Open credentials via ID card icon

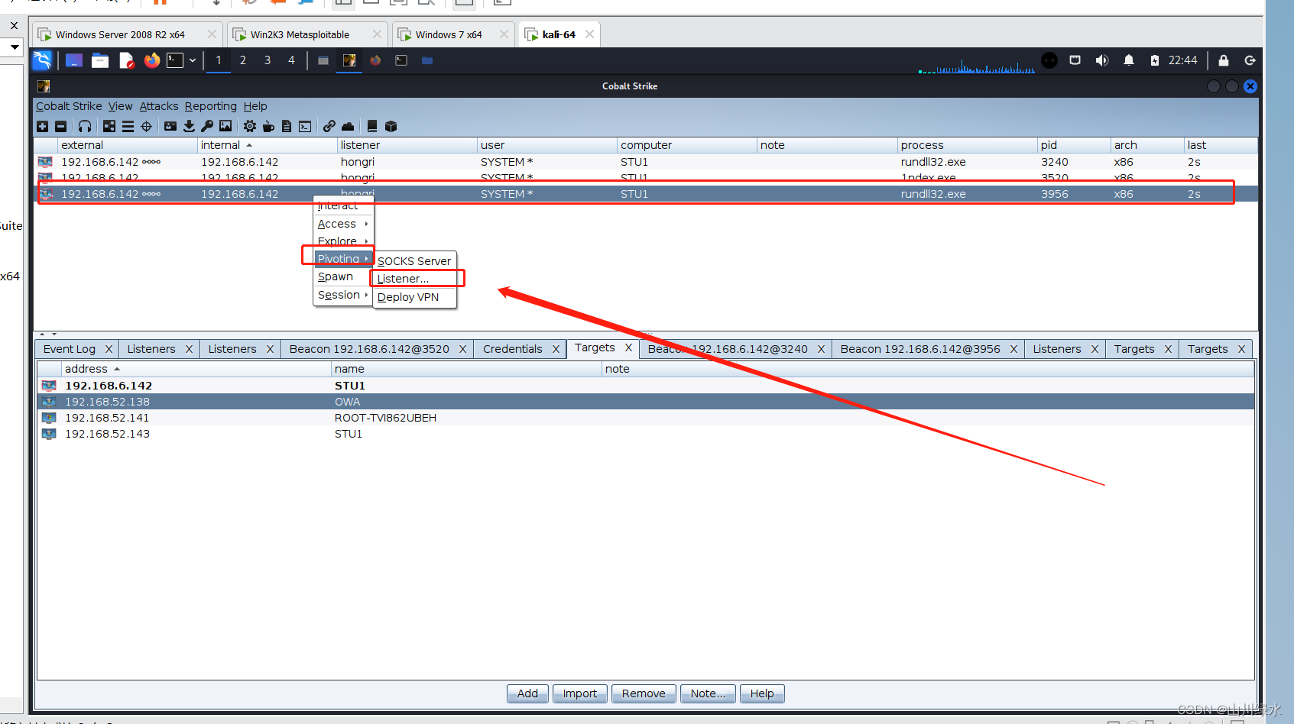[x=170, y=126]
